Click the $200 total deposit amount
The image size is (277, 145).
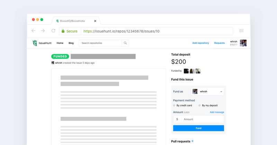pyautogui.click(x=179, y=62)
